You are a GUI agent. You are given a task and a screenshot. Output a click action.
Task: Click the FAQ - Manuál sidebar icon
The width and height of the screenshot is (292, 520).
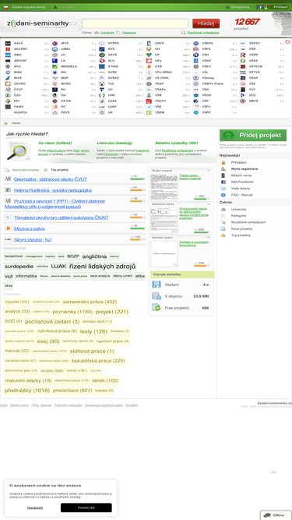tap(223, 195)
